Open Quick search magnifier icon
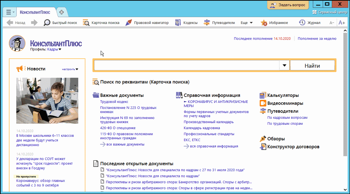This screenshot has width=350, height=194. pyautogui.click(x=47, y=23)
